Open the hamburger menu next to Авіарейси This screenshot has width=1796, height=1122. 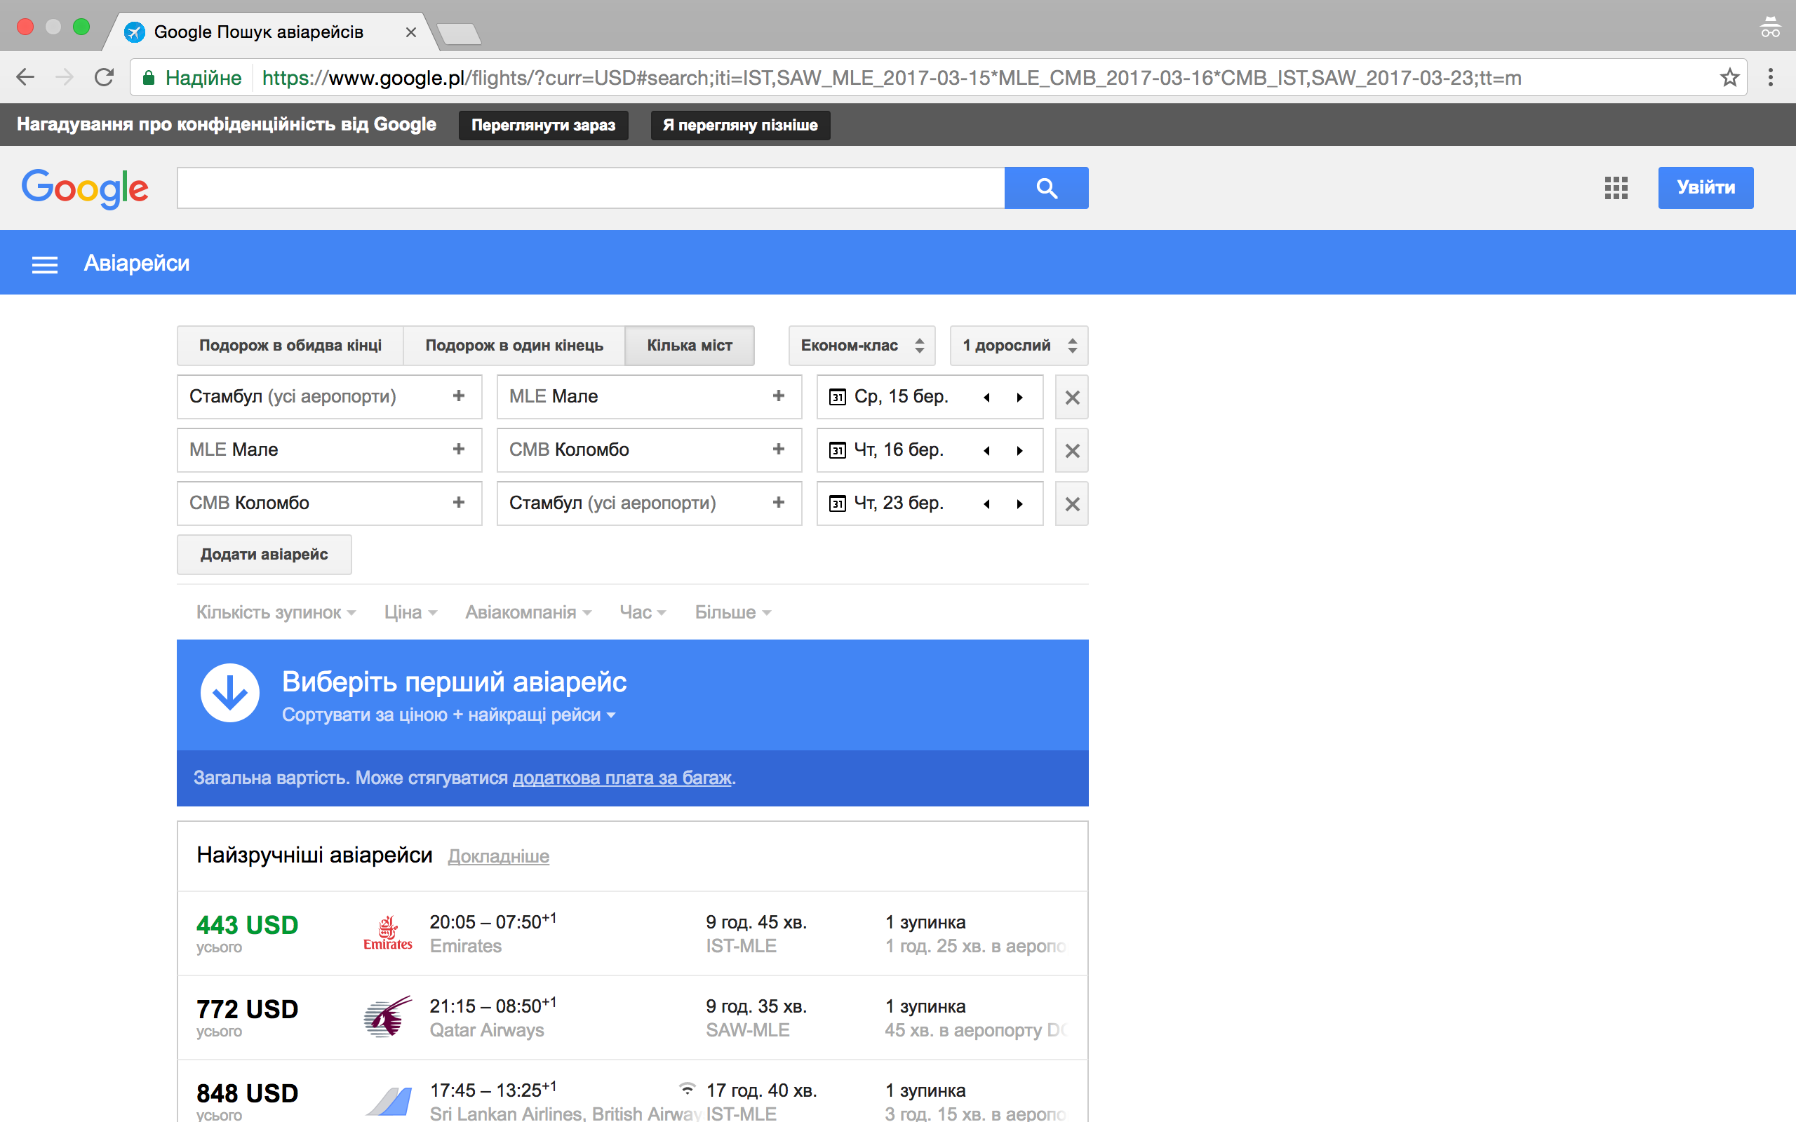[44, 264]
